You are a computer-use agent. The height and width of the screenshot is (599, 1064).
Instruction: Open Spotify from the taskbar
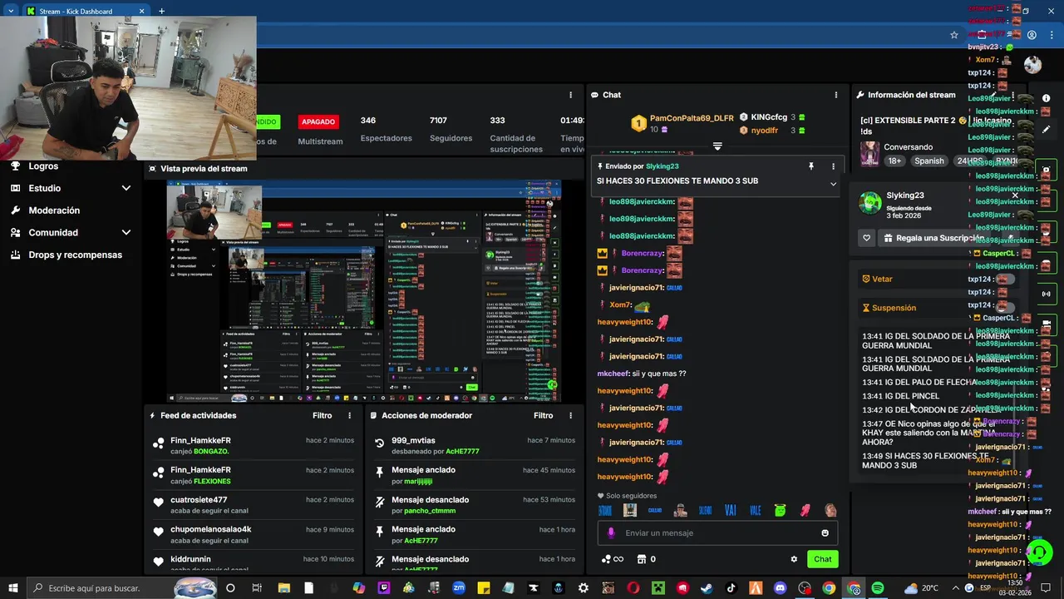pyautogui.click(x=878, y=588)
